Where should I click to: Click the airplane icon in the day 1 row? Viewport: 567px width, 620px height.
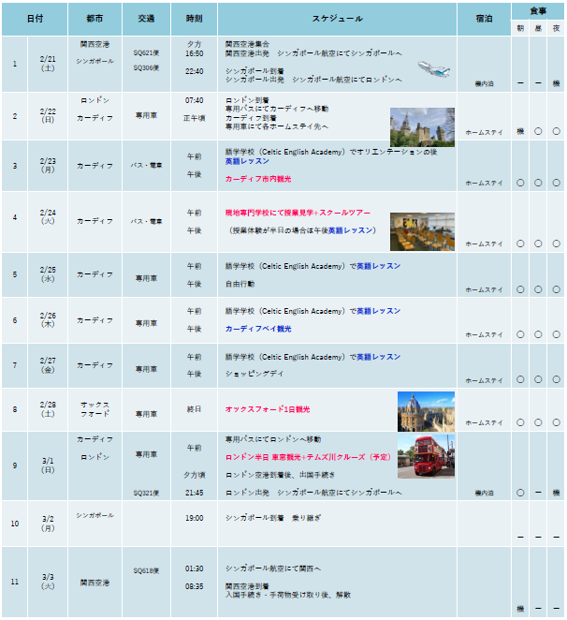431,66
